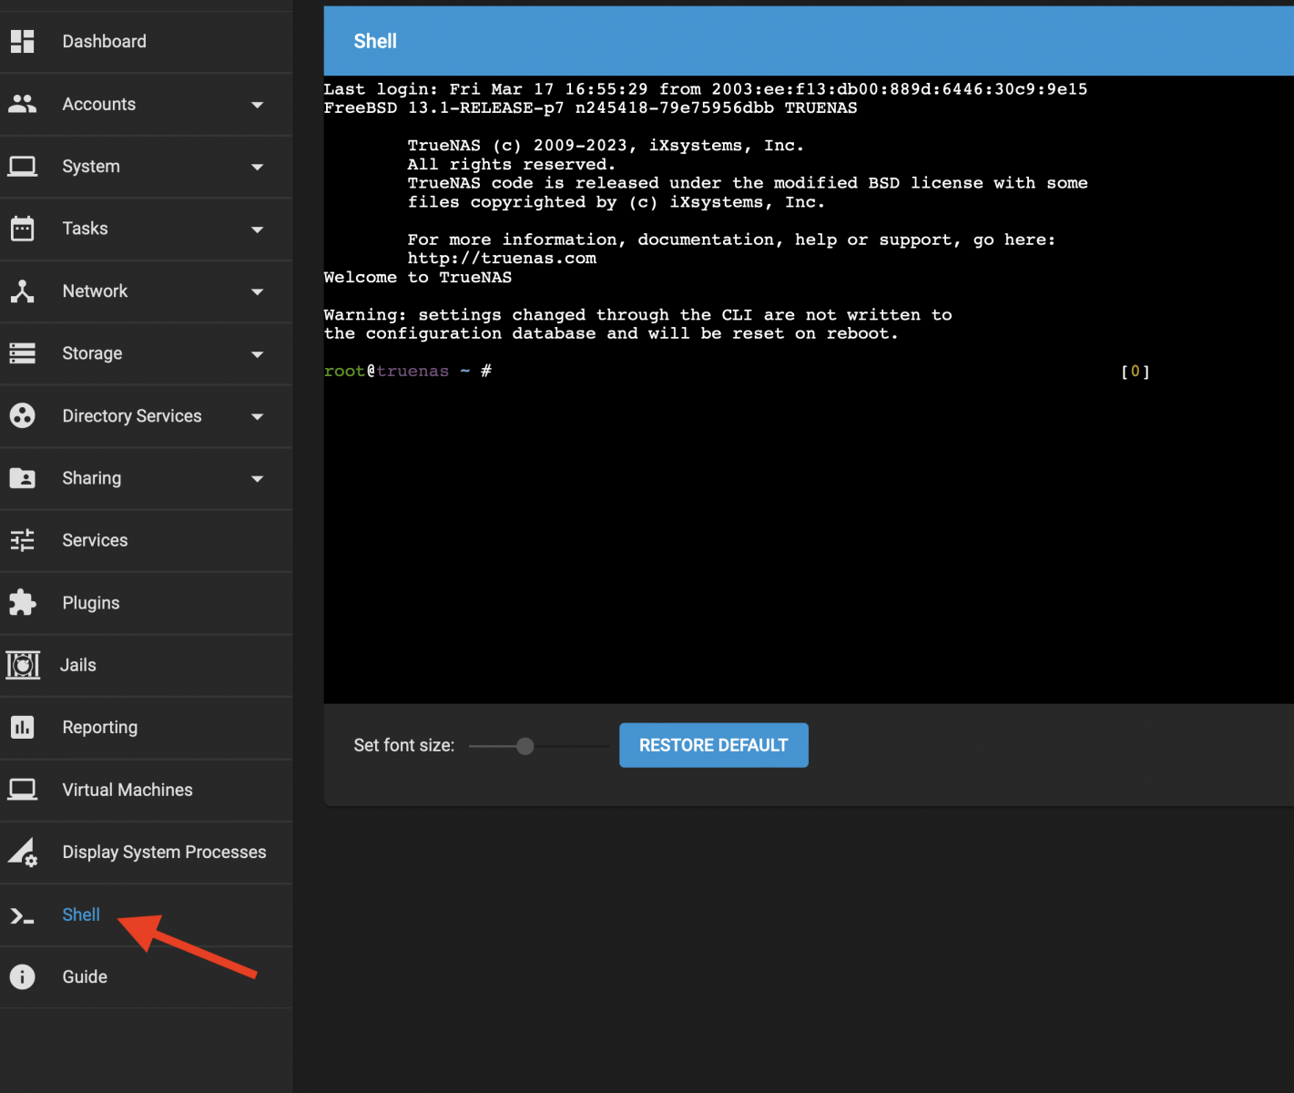Click the Network topology icon
This screenshot has height=1093, width=1294.
[x=22, y=291]
